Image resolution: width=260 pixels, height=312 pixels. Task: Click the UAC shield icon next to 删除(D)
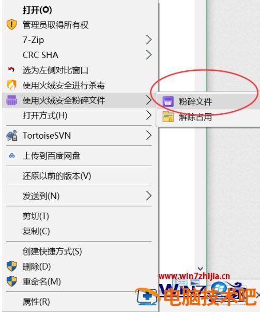pyautogui.click(x=11, y=266)
